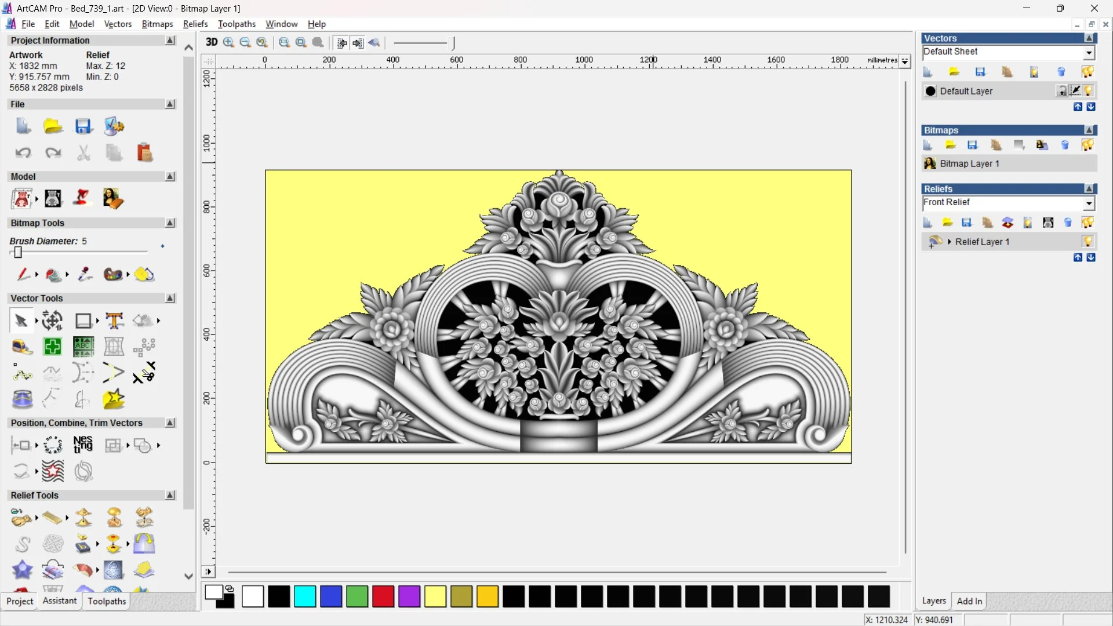Collapse the Bitmap Tools section
The width and height of the screenshot is (1113, 626).
[170, 223]
